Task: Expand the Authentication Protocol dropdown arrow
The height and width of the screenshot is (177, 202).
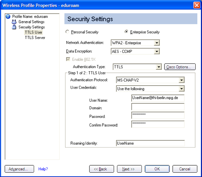Action: point(181,80)
